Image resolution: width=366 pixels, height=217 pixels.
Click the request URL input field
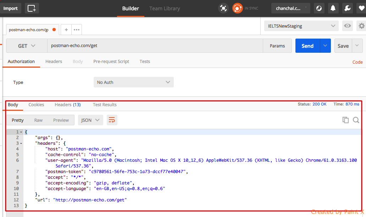[x=155, y=46]
